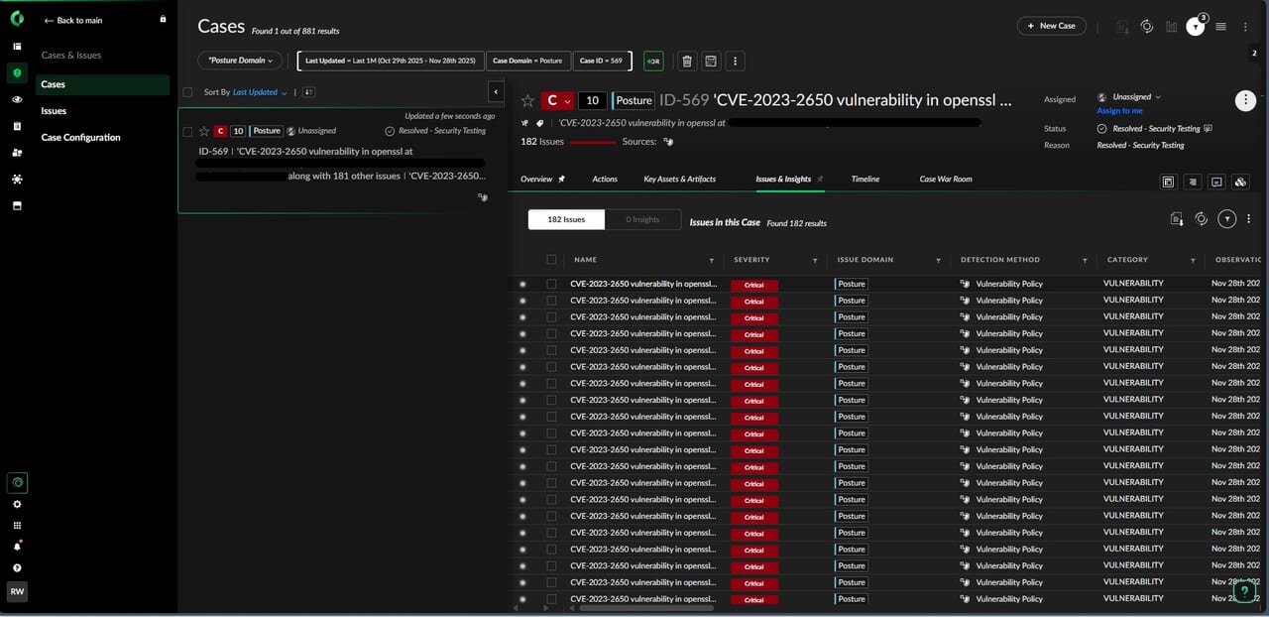Click the refresh icon in top toolbar
This screenshot has width=1269, height=617.
(1147, 27)
